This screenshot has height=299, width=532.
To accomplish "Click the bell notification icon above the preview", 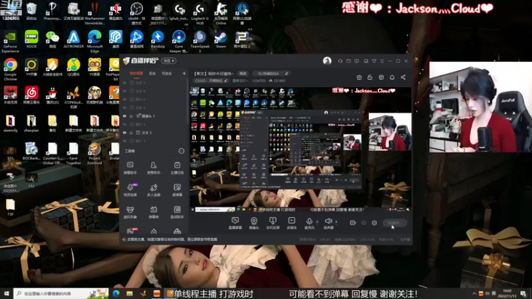I will 392,77.
